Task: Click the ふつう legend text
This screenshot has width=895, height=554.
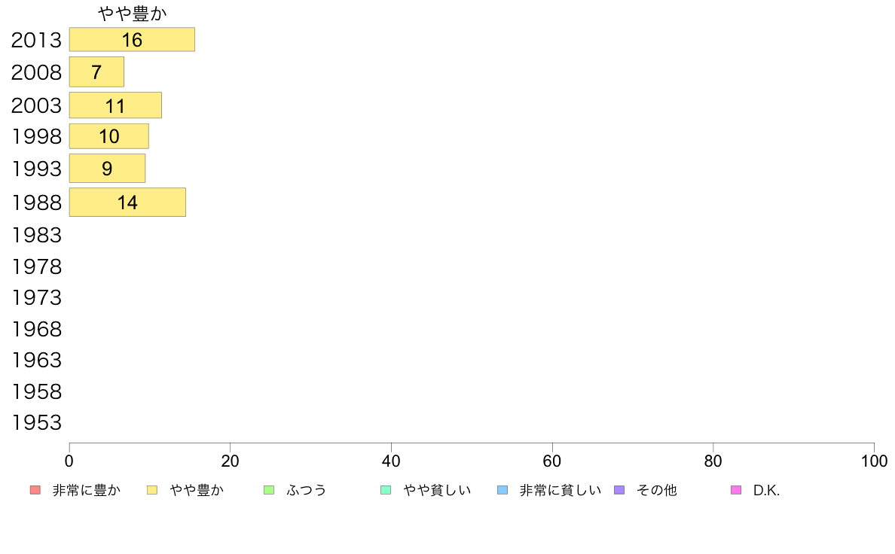Action: coord(307,490)
